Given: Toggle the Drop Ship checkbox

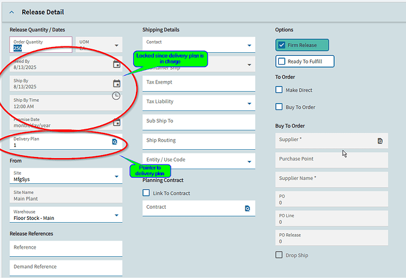Looking at the screenshot, I should [279, 255].
